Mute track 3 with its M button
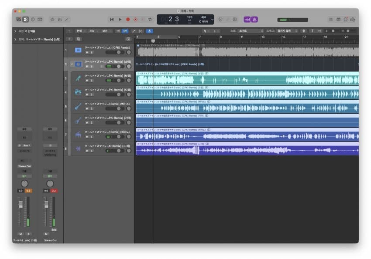 pos(87,81)
